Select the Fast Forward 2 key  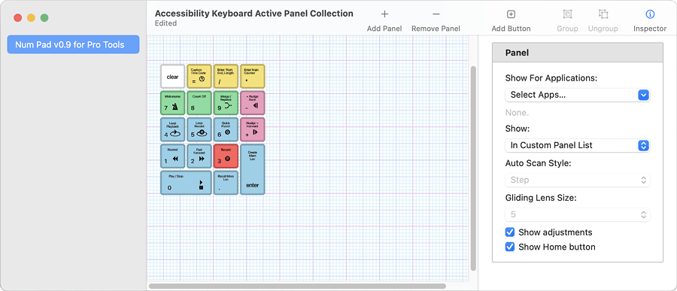199,156
